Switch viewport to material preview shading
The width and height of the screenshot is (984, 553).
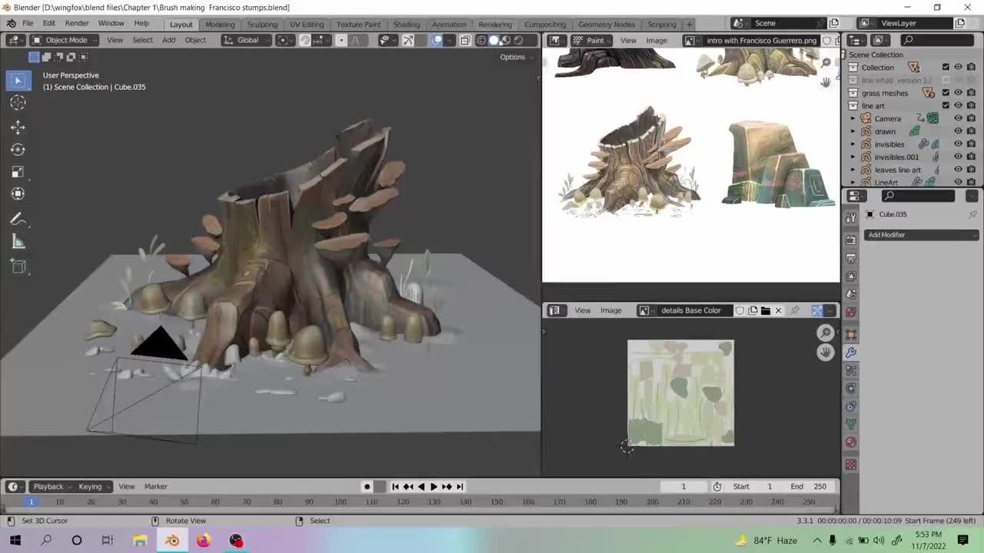(506, 40)
